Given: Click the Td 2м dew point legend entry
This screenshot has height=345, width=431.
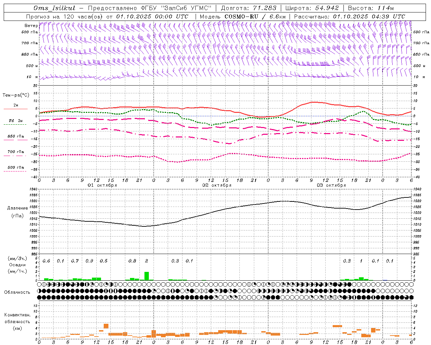Looking at the screenshot, I should [15, 121].
